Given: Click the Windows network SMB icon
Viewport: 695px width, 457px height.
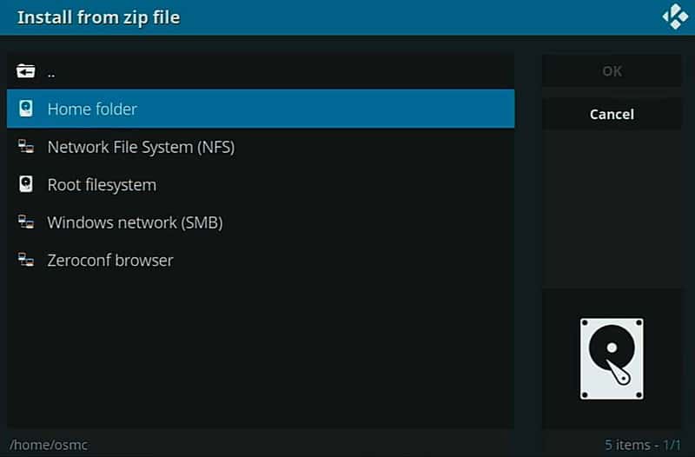Looking at the screenshot, I should click(26, 222).
